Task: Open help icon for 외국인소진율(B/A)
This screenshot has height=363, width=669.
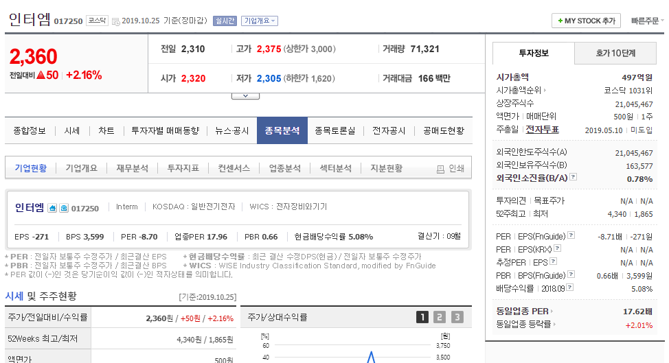Action: point(574,177)
